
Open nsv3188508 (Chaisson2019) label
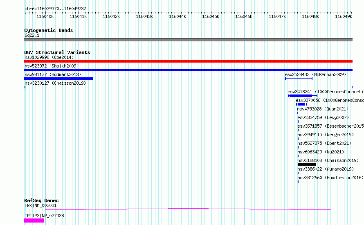click(328, 160)
